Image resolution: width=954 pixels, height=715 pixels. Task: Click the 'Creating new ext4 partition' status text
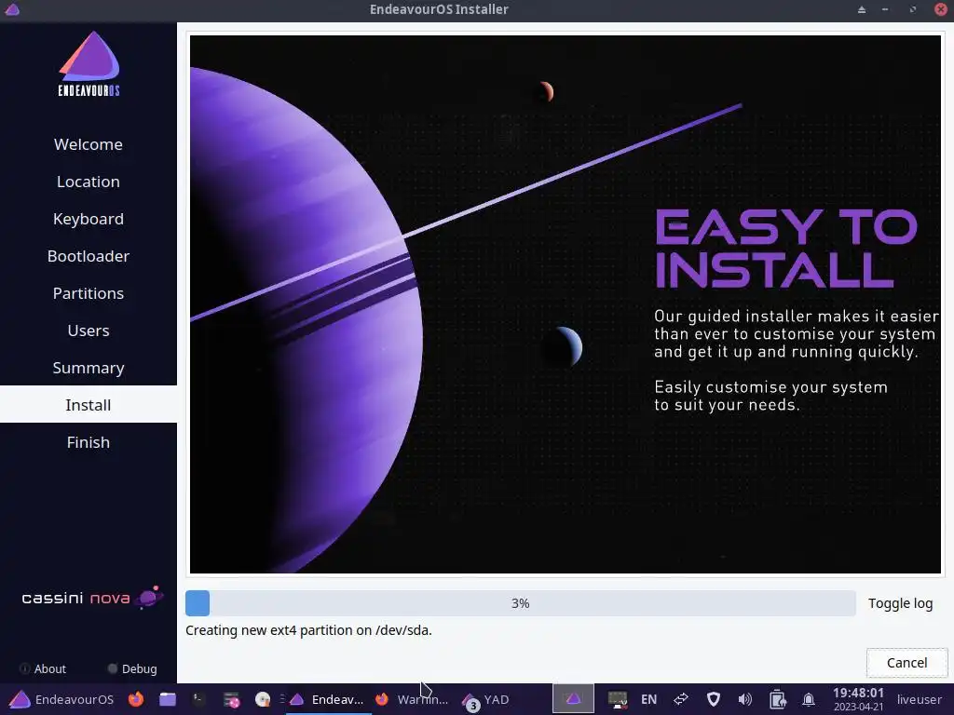click(x=308, y=630)
